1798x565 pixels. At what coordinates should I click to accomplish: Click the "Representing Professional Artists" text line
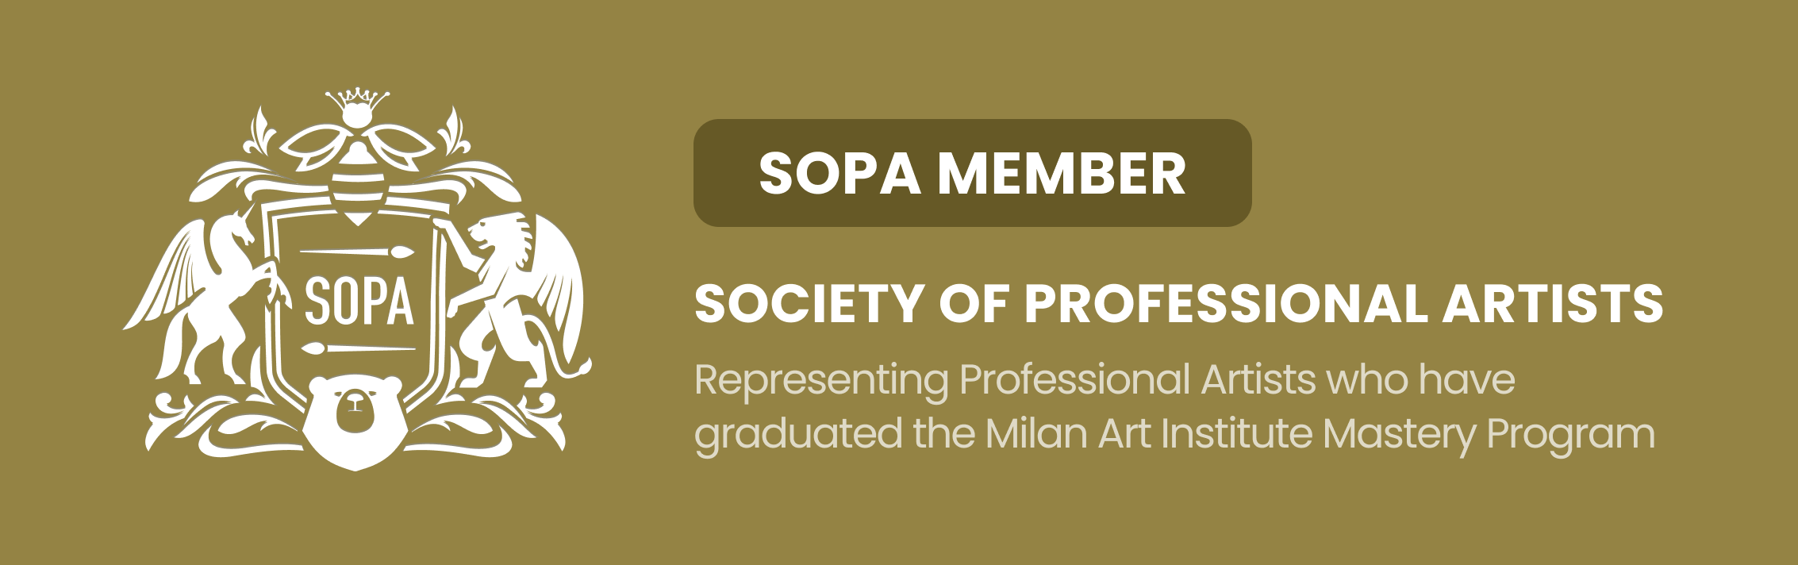(x=1104, y=380)
